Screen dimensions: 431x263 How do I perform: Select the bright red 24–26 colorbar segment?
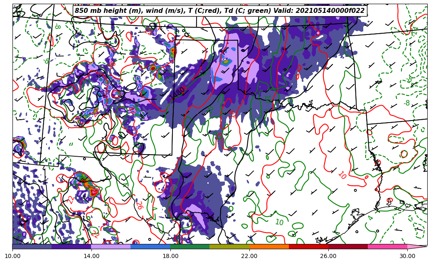(308, 246)
